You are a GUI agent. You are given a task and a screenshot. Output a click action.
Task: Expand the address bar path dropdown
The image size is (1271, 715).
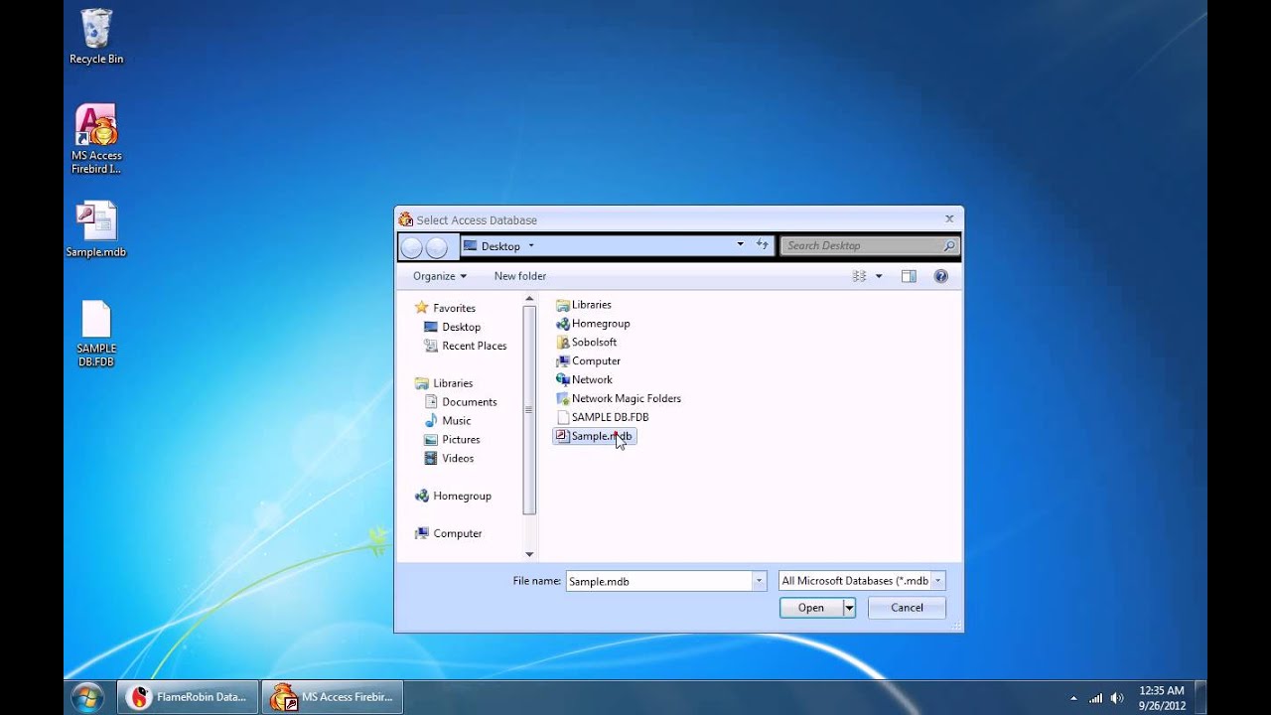(740, 244)
